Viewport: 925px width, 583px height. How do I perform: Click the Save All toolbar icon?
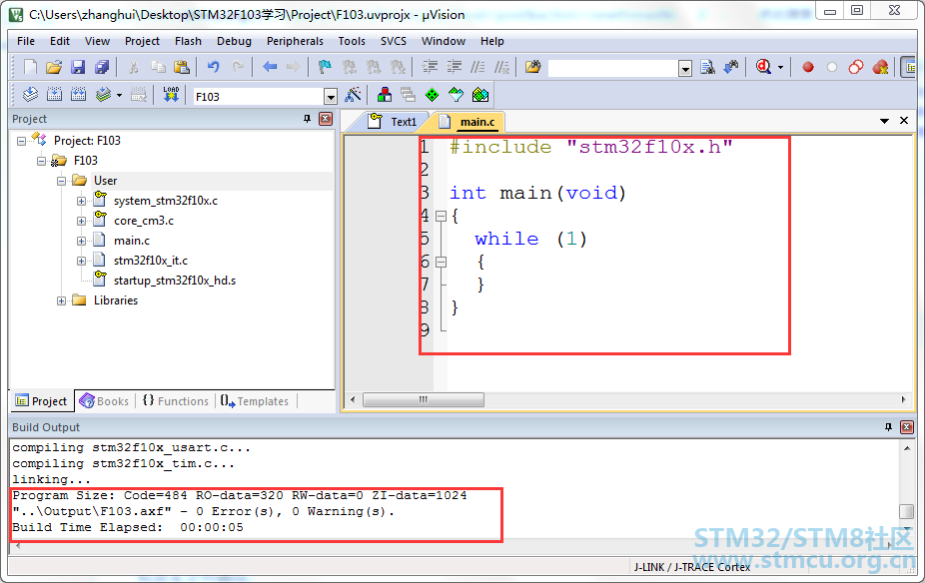(102, 67)
